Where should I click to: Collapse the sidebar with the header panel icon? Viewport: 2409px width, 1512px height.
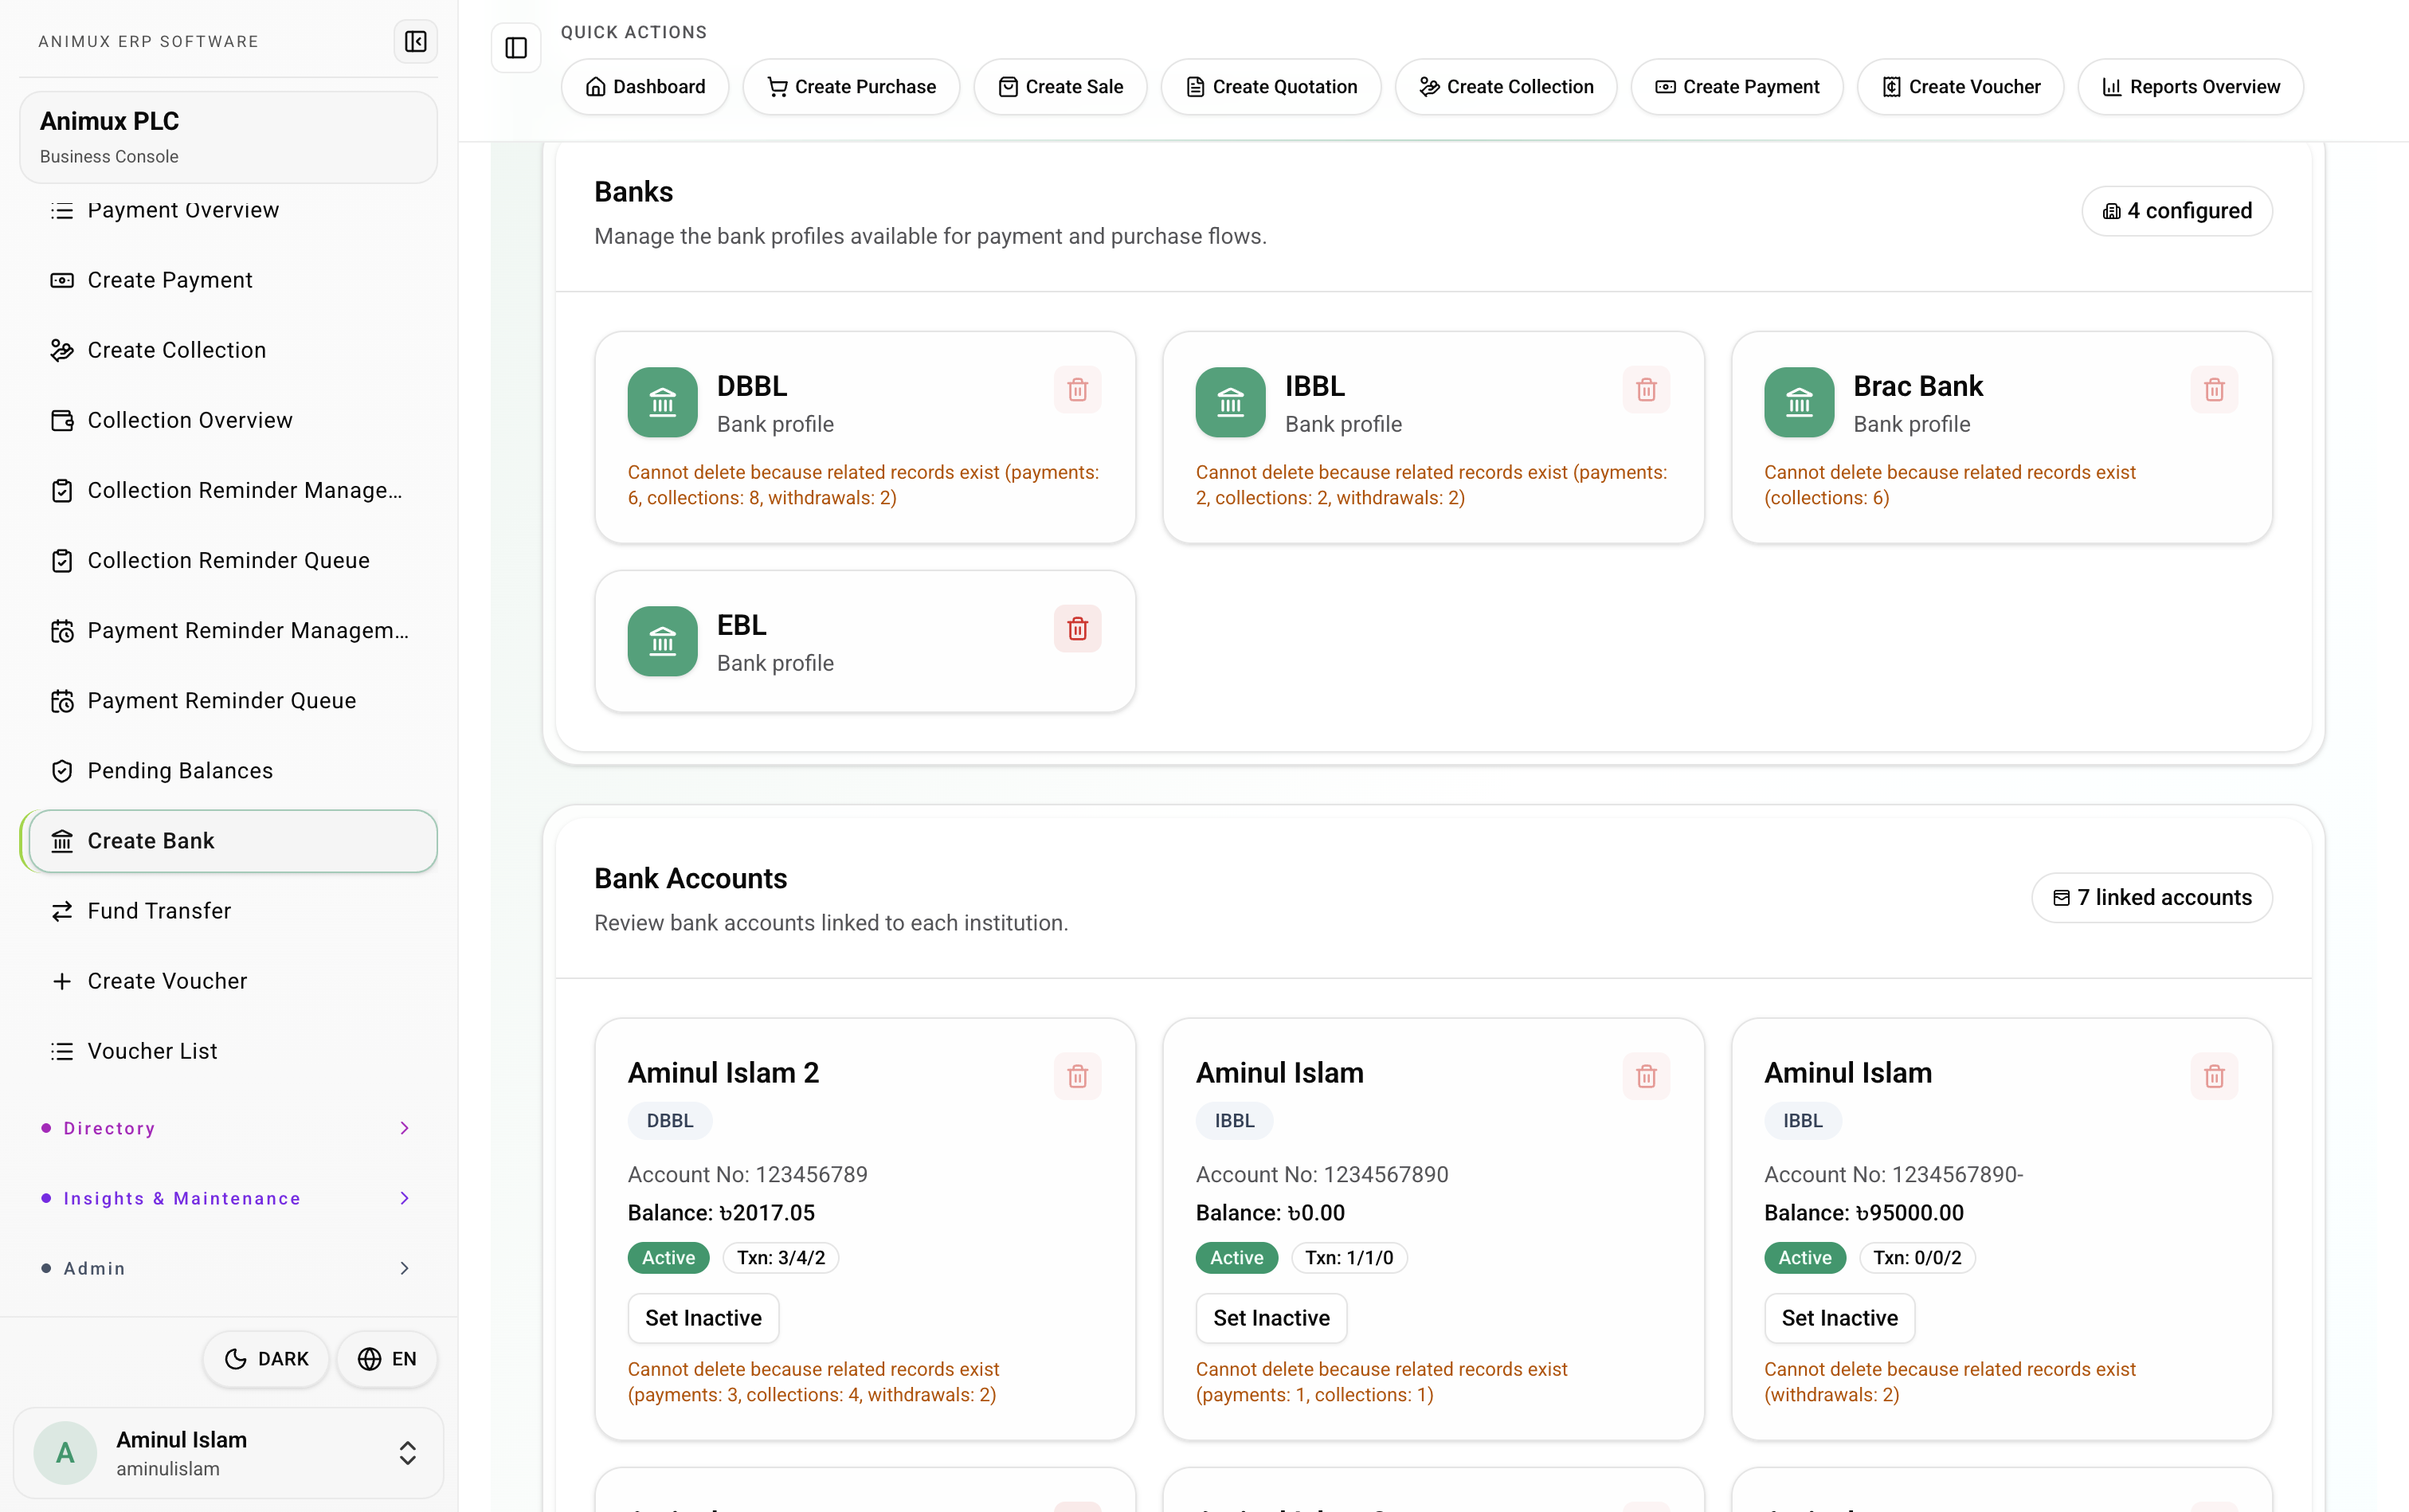(415, 41)
